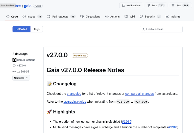Viewport: 194px width, 133px height.
Task: Click the Fork icon
Action: [149, 6]
